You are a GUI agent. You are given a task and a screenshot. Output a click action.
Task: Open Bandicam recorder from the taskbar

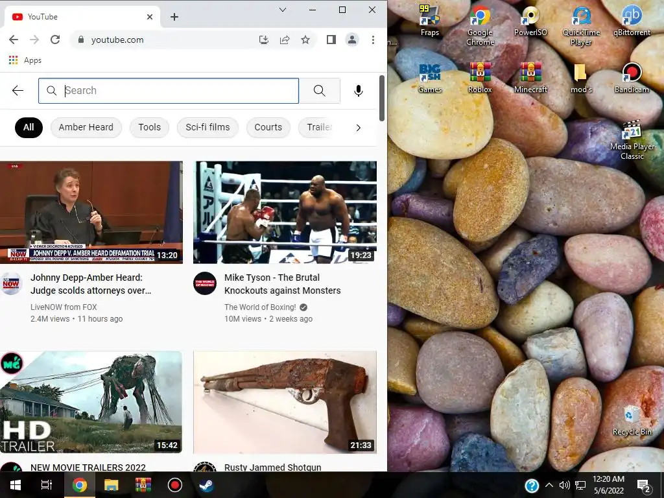coord(174,485)
